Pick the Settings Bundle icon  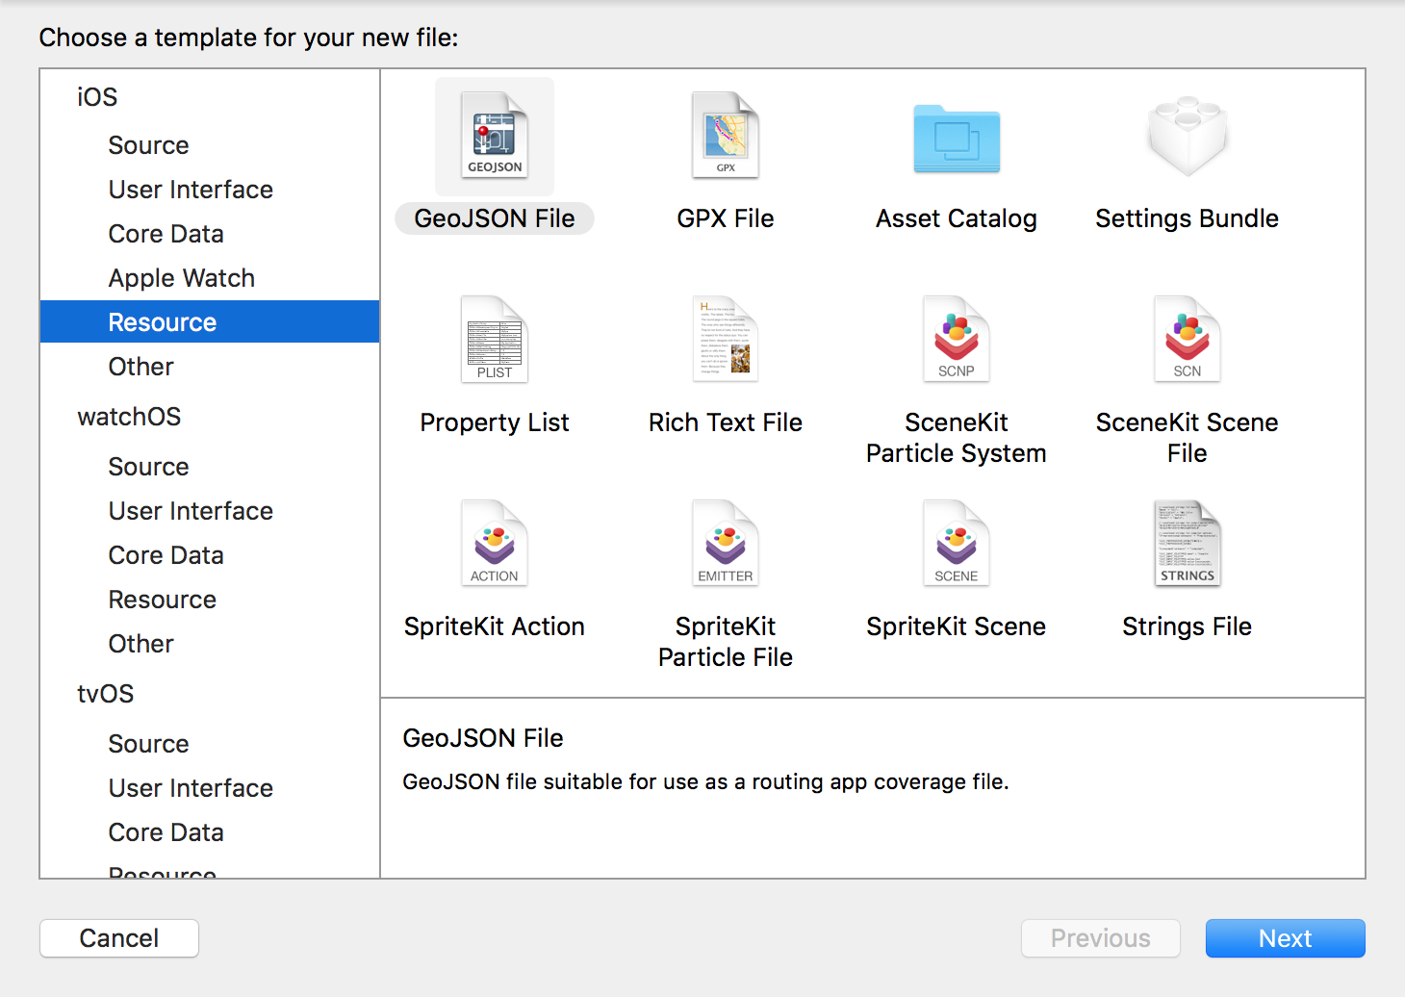1187,137
